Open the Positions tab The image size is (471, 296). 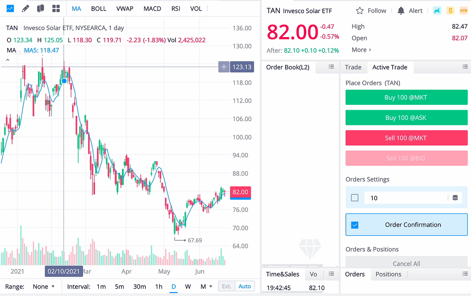point(388,274)
